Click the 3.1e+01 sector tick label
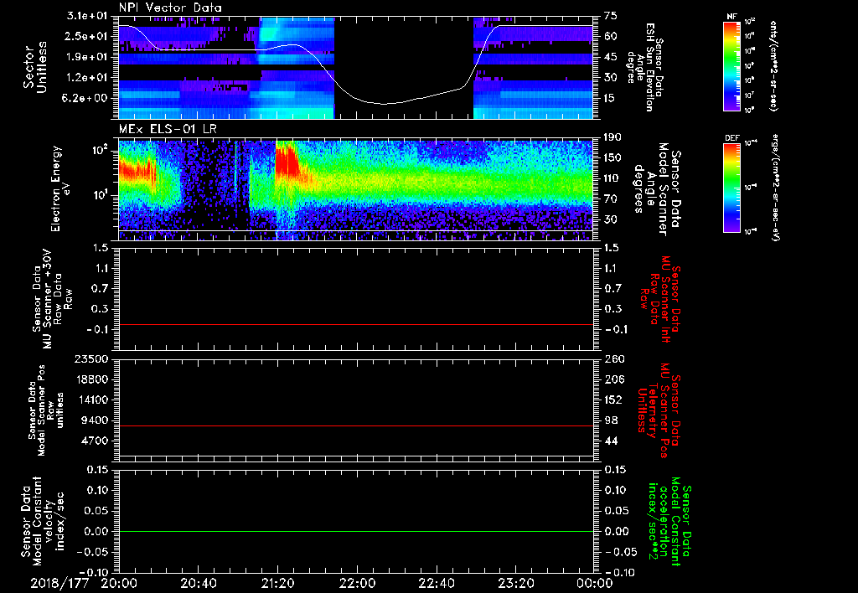Screen dimensions: 858x593 (x=87, y=16)
